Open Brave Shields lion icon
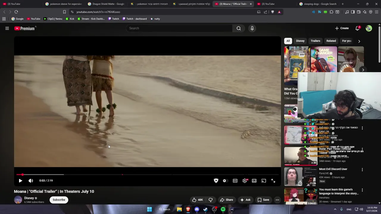Screen dimensions: 381x214 [272, 12]
